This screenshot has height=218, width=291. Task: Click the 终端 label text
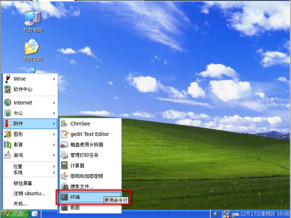[x=75, y=197]
